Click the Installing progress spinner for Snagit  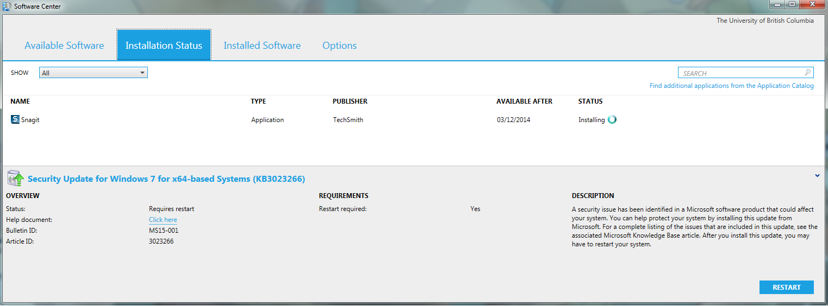pos(612,120)
